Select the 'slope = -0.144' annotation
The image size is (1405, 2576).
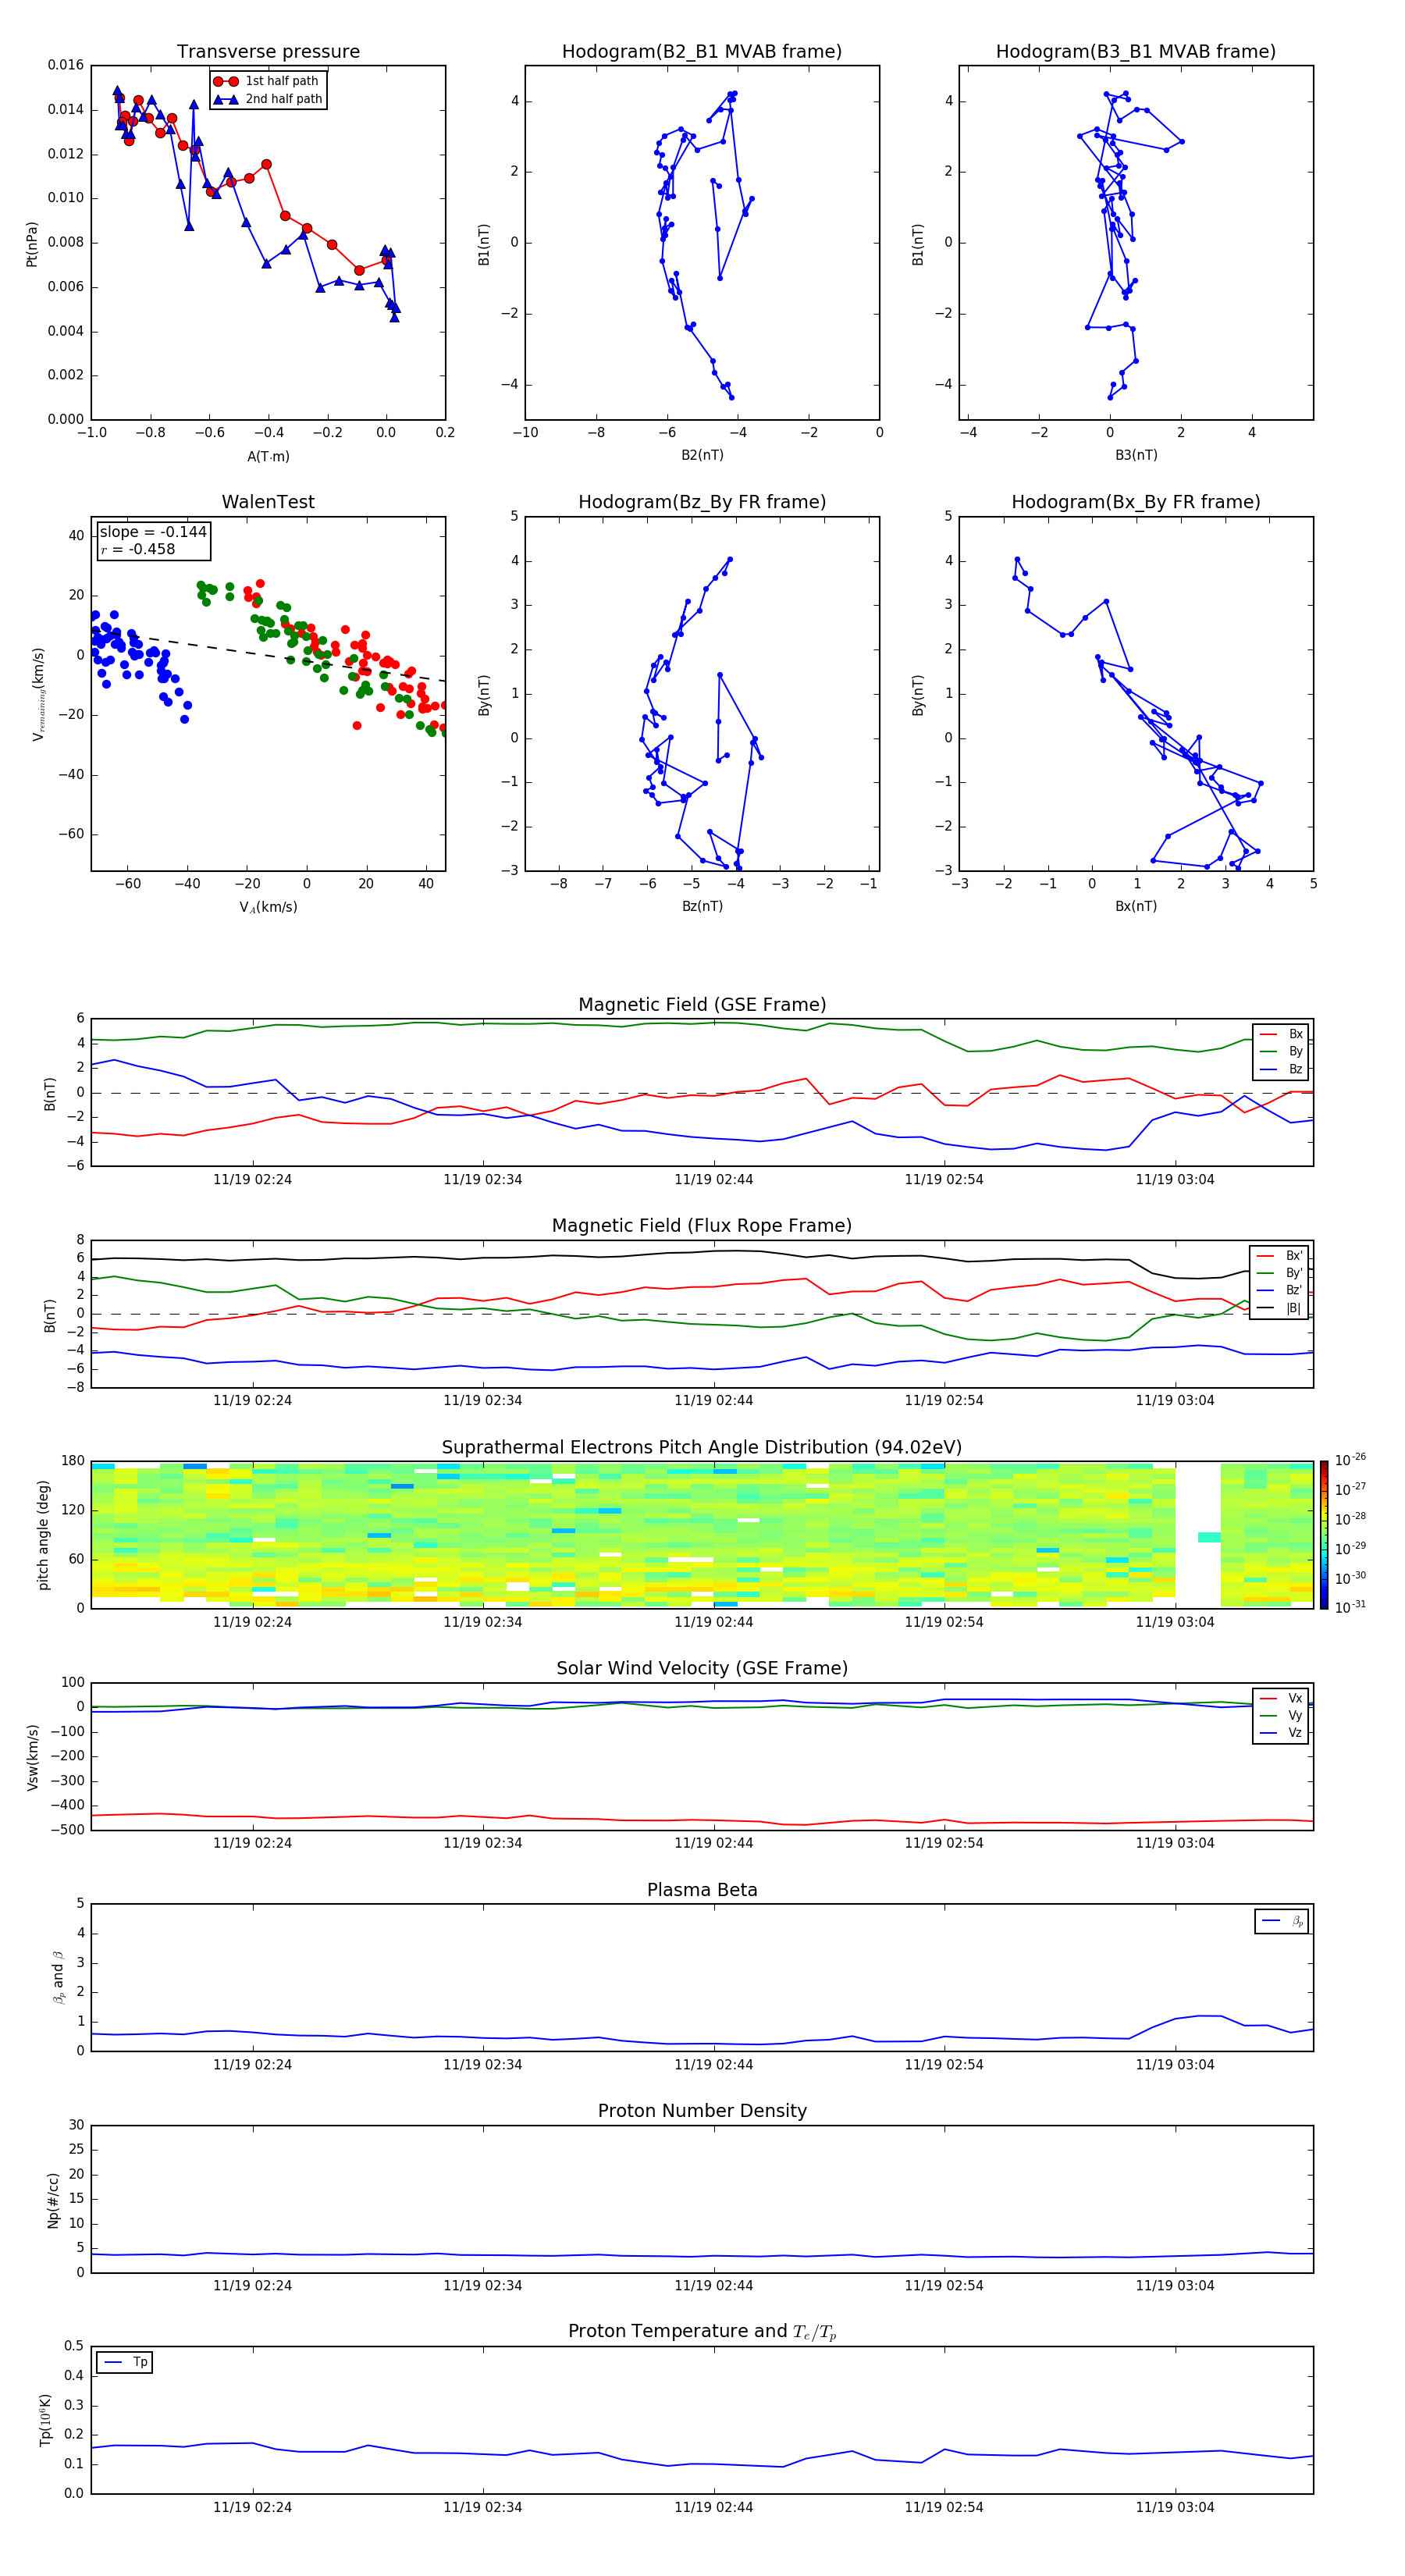coord(153,532)
